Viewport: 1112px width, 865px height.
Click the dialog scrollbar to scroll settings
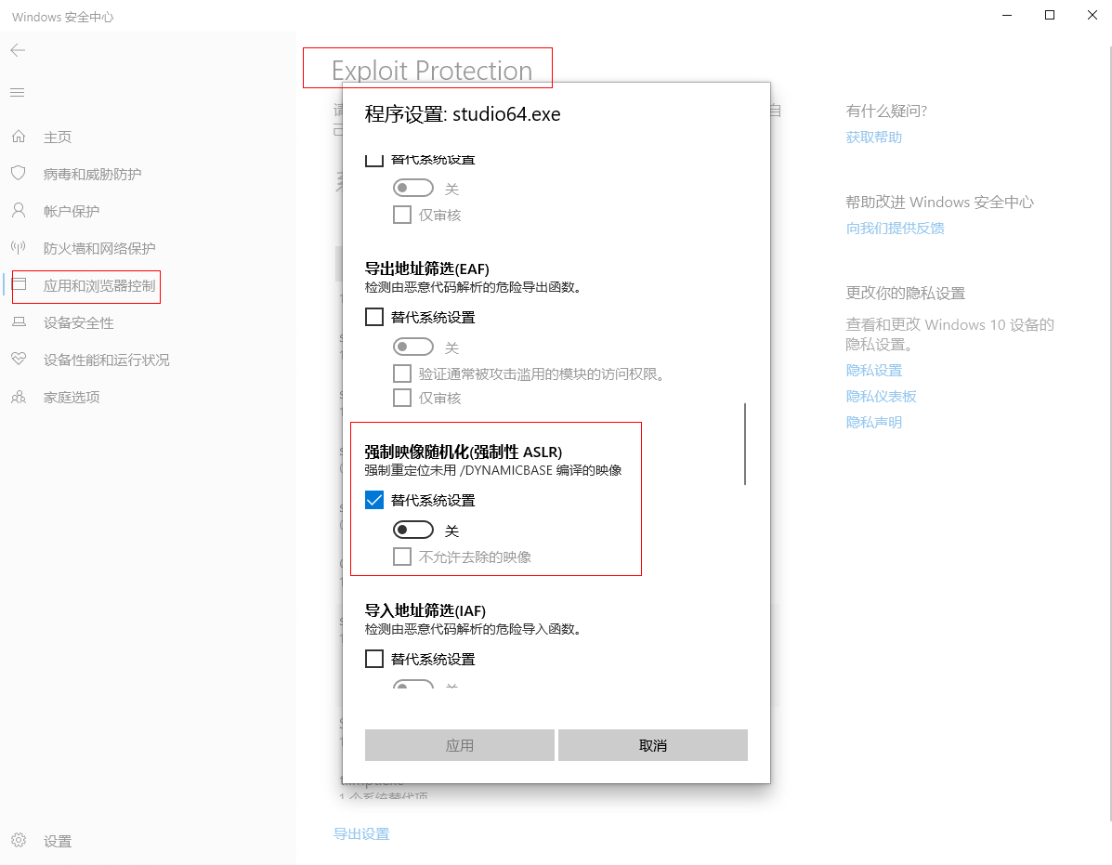[745, 443]
